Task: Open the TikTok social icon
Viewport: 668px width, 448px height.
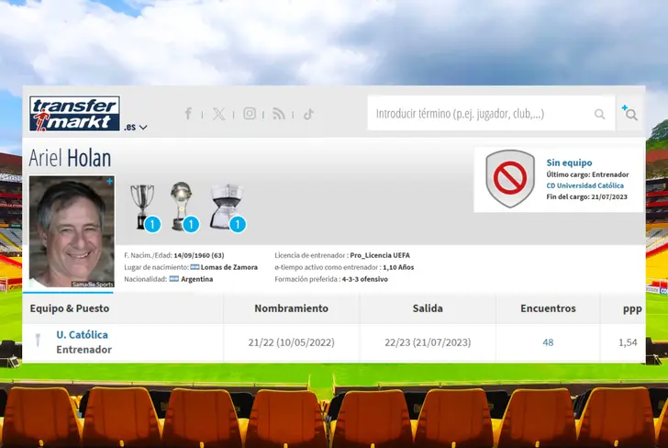Action: (x=308, y=114)
